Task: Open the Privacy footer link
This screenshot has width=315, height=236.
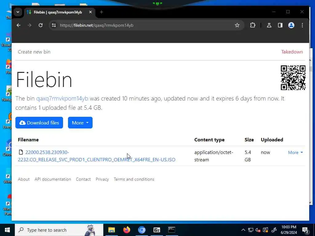Action: click(x=102, y=179)
